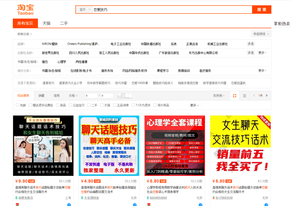The image size is (290, 206).
Task: Open the 心理学全套课程 product thumbnail
Action: [x=175, y=145]
